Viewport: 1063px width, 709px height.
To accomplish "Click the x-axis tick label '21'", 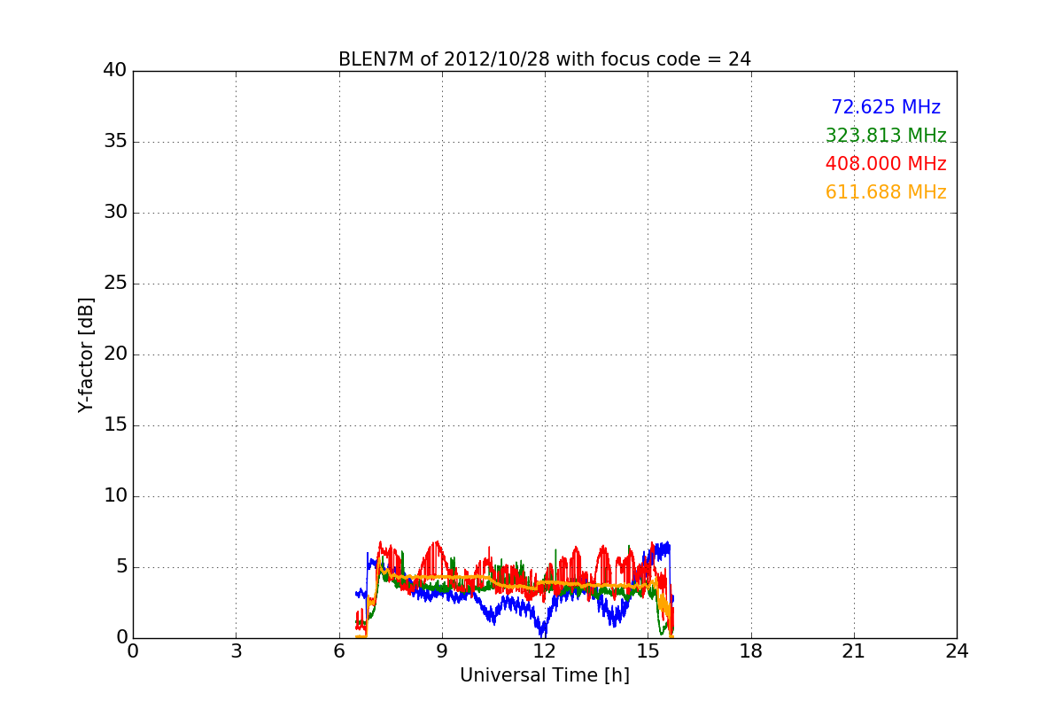I will [854, 651].
